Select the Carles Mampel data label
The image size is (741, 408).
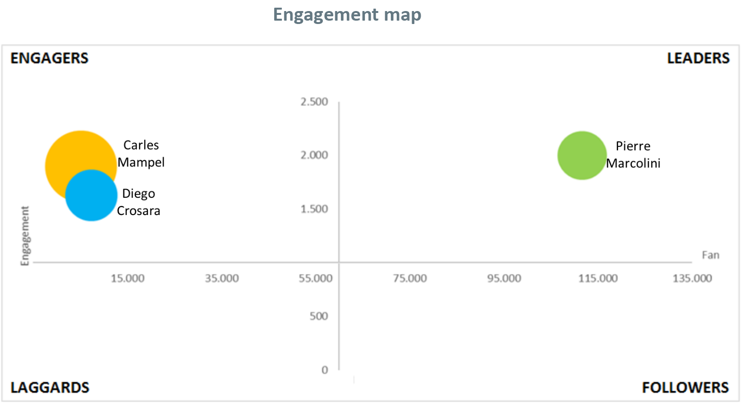141,154
